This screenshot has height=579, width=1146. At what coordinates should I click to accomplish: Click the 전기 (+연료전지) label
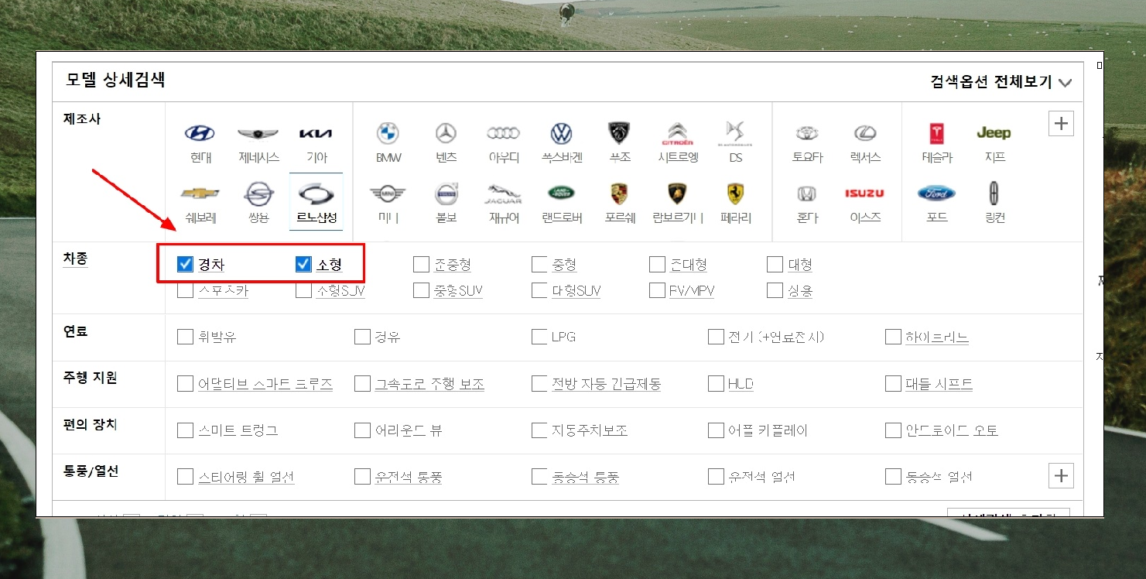(x=776, y=337)
